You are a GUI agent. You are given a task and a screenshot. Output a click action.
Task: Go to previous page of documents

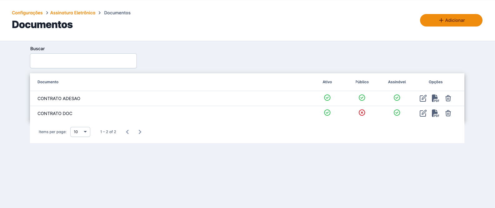pyautogui.click(x=127, y=132)
